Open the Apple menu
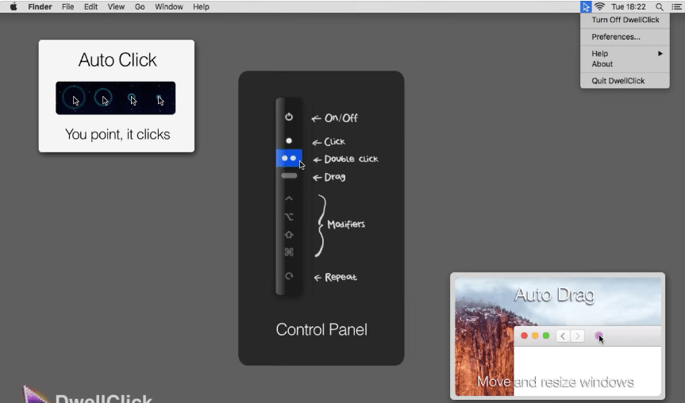This screenshot has width=685, height=403. tap(13, 6)
